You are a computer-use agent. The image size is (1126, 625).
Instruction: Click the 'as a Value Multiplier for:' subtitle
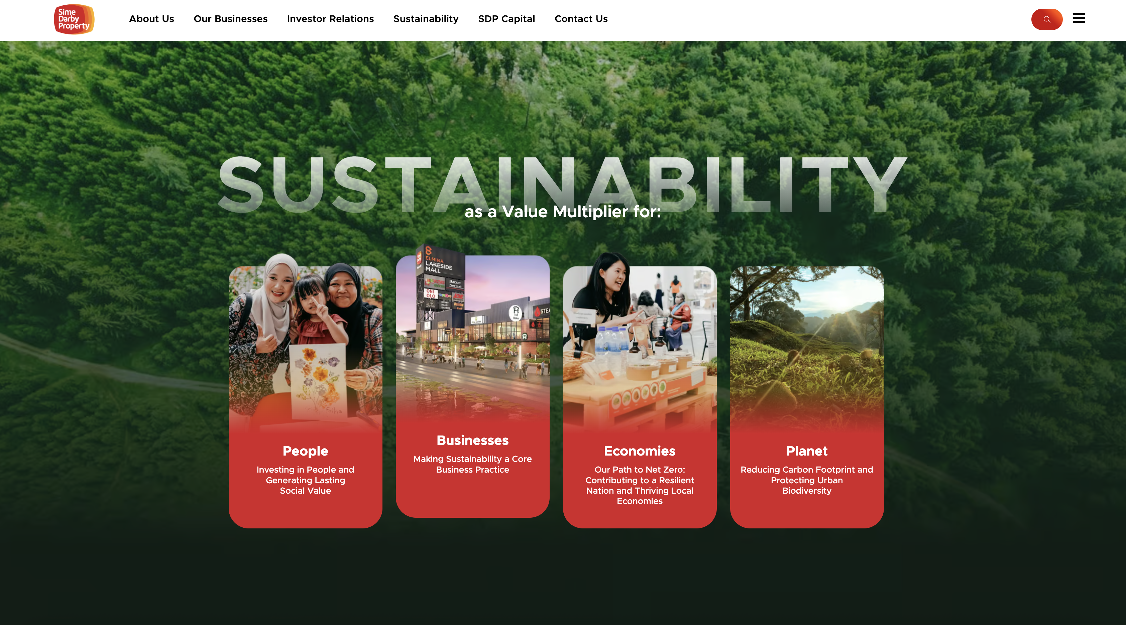pos(563,212)
